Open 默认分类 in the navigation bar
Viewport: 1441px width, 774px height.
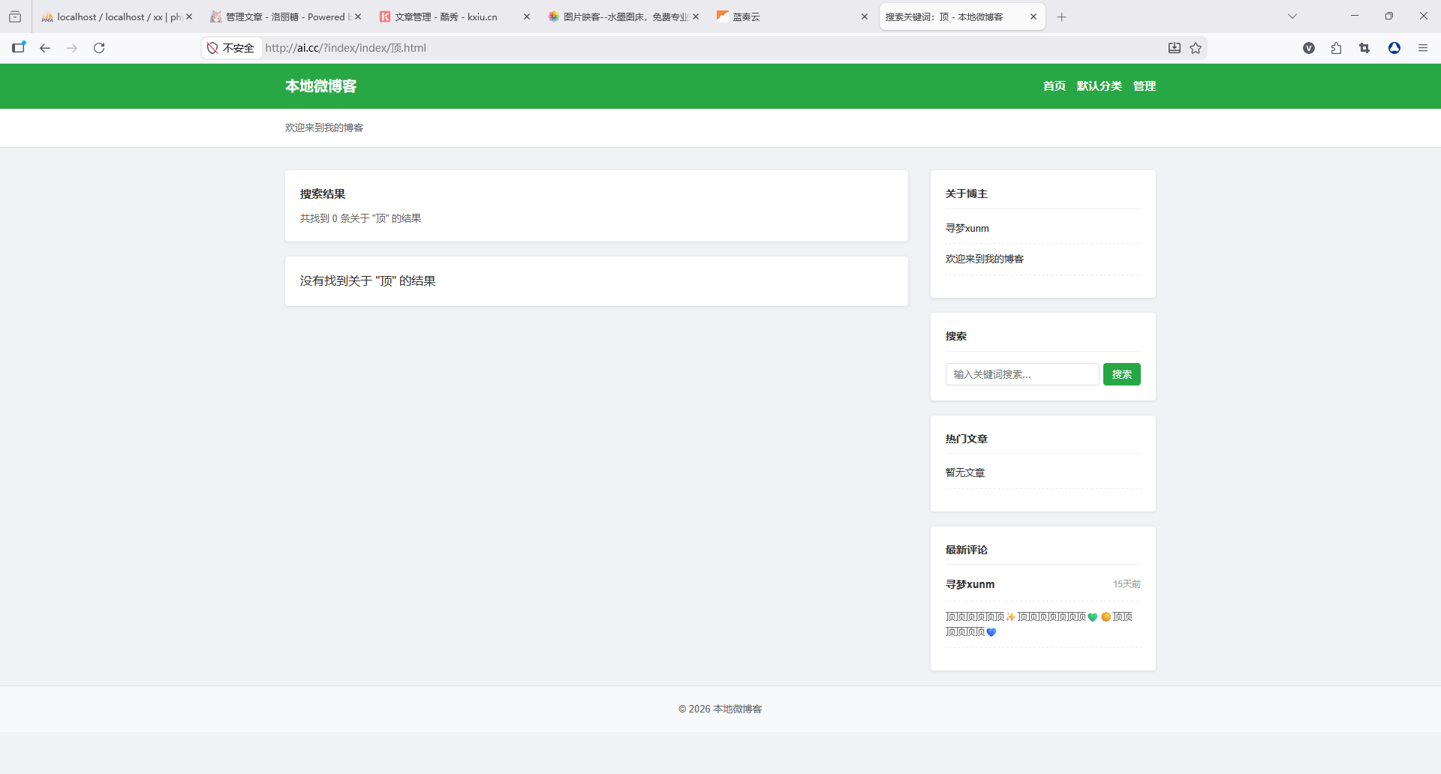point(1099,86)
